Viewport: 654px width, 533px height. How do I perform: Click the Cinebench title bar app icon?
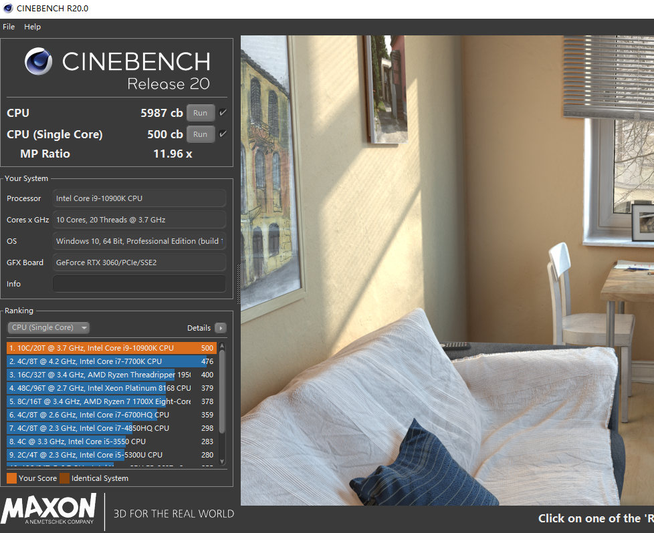[x=8, y=8]
